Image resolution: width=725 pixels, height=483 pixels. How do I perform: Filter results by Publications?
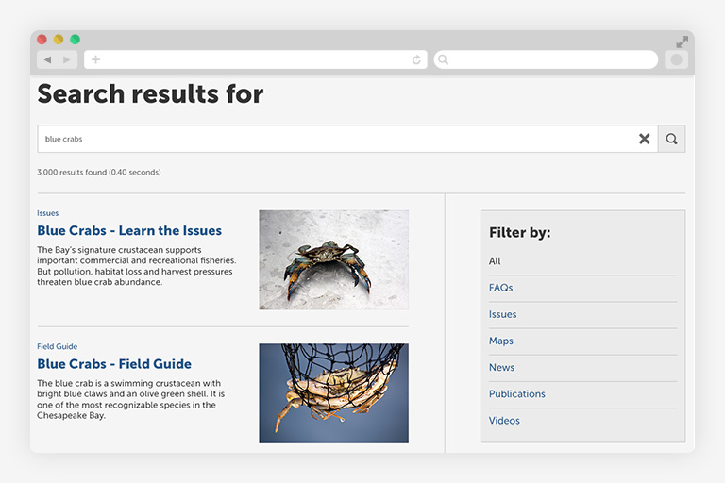click(516, 393)
